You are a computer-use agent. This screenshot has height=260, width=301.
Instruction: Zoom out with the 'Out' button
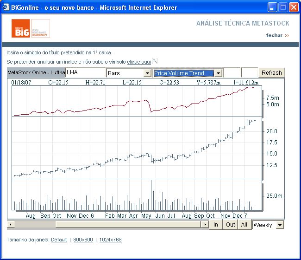[x=230, y=225]
